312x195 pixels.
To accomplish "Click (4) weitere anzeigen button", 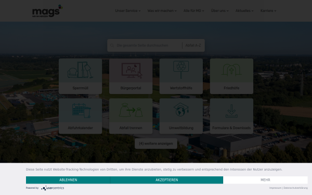I will pyautogui.click(x=156, y=144).
